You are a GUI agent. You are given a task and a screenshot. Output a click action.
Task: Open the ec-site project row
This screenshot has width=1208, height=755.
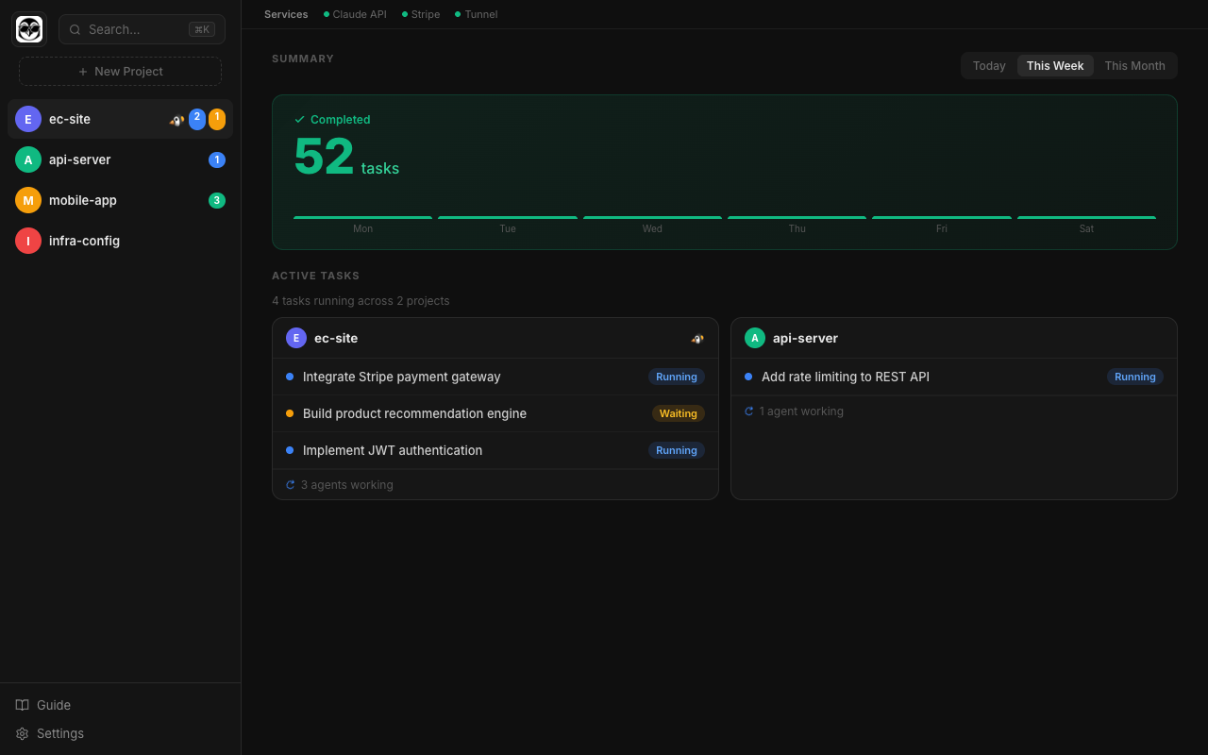[x=120, y=119]
